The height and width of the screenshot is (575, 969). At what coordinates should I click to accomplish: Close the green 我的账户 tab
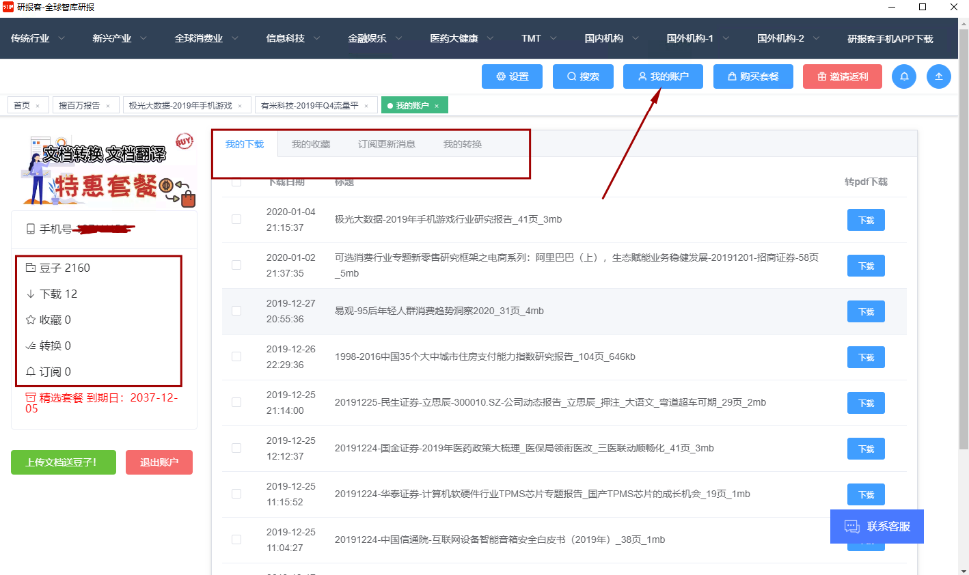(437, 106)
